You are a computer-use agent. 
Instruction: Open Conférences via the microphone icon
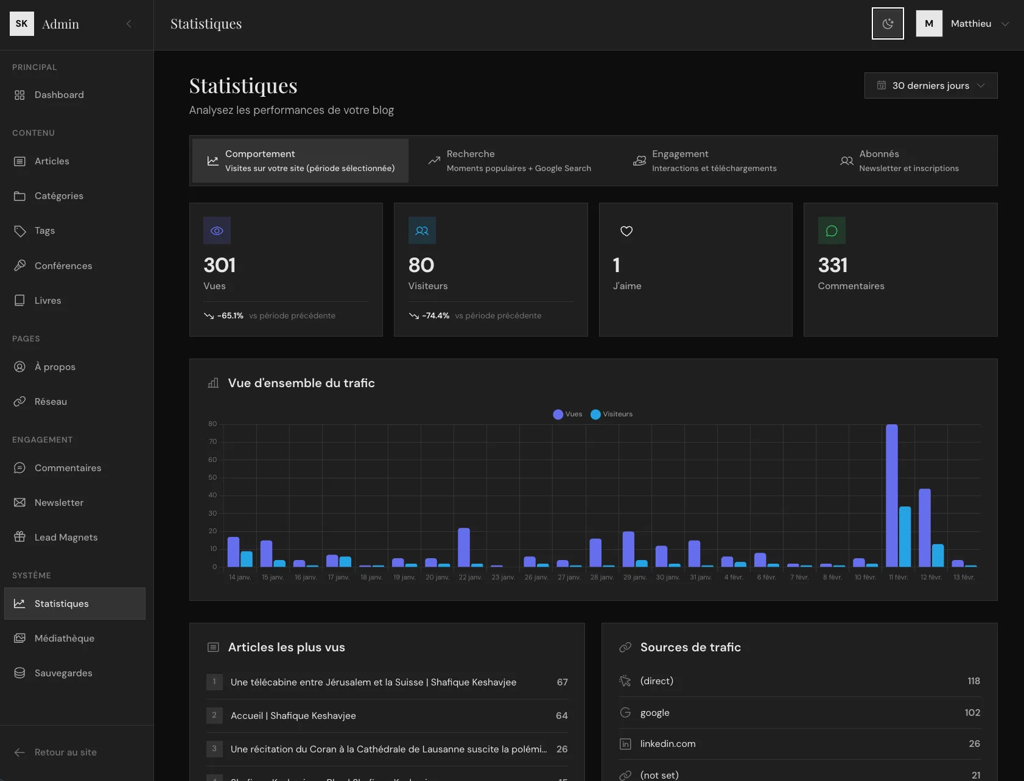20,265
